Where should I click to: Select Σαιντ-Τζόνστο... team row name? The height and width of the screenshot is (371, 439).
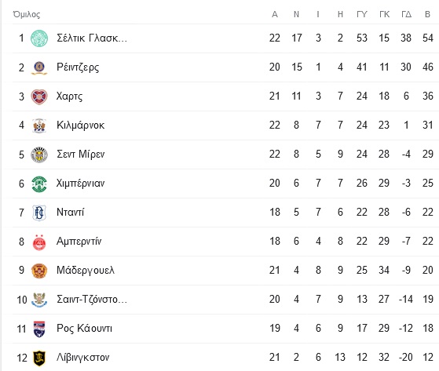point(92,299)
